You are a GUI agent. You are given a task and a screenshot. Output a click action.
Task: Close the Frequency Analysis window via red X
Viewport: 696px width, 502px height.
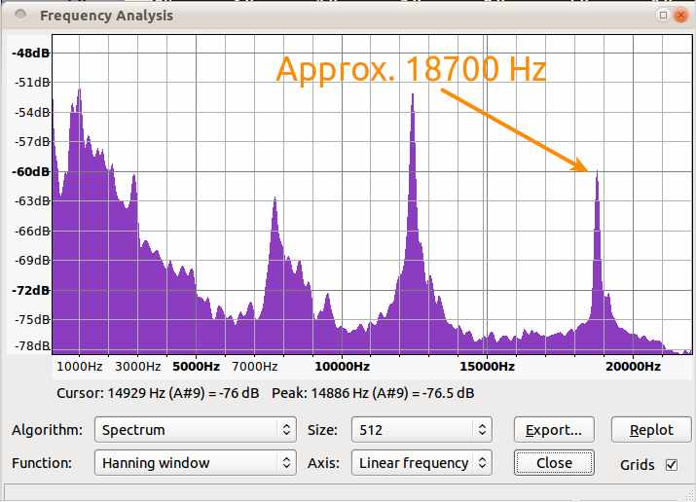[680, 16]
